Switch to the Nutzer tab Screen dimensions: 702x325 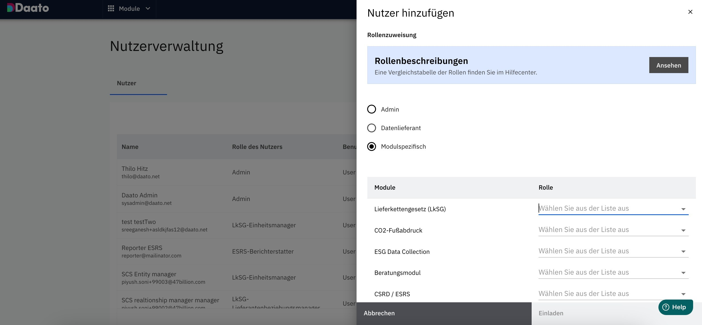pyautogui.click(x=127, y=83)
